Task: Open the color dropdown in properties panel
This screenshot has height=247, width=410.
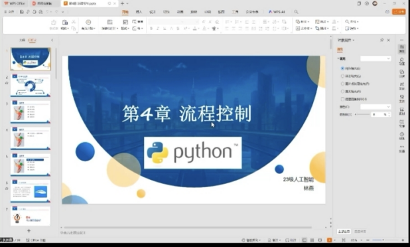Action: point(376,107)
